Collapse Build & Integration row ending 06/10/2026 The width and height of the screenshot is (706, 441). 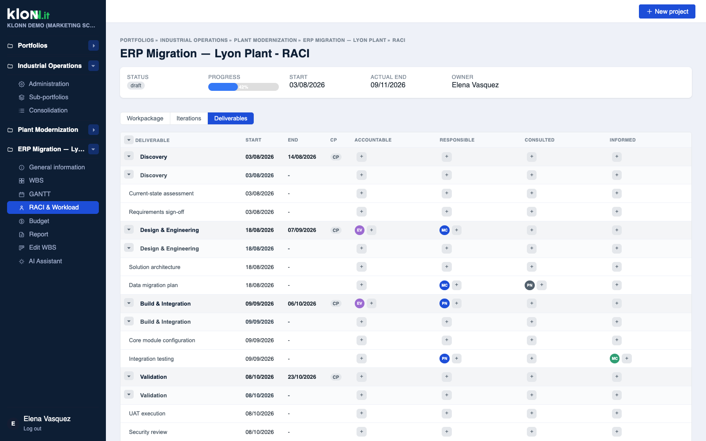coord(129,303)
